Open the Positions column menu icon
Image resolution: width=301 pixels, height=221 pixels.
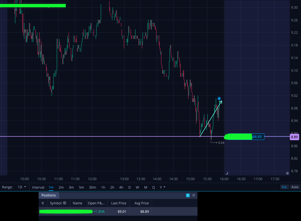[x=43, y=203]
